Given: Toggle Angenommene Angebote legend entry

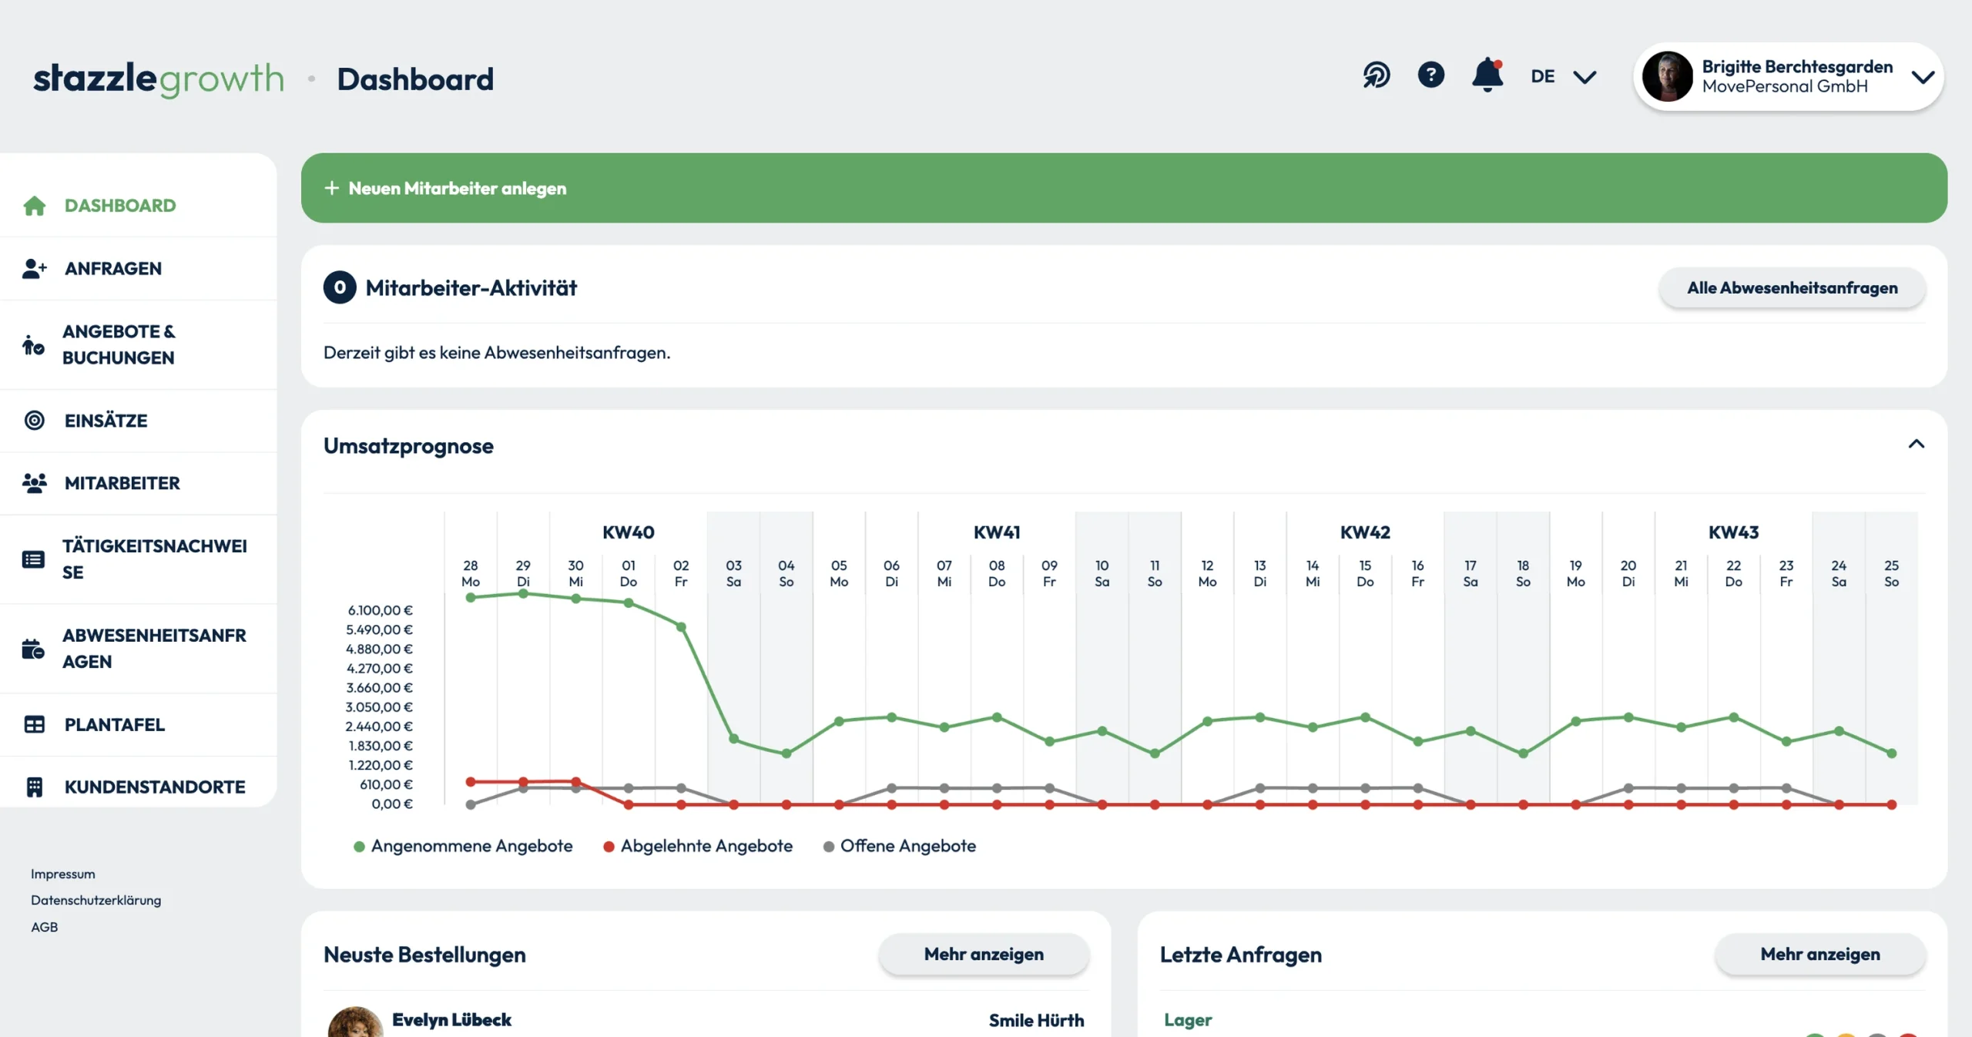Looking at the screenshot, I should pyautogui.click(x=463, y=846).
